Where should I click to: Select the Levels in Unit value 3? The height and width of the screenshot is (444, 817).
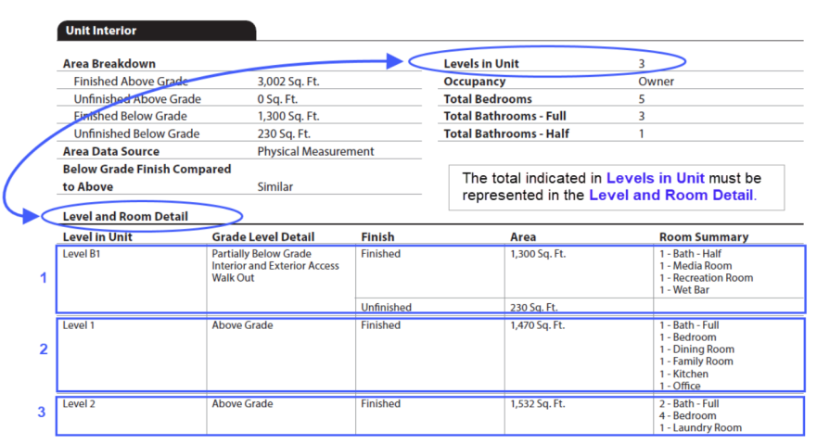click(x=642, y=64)
